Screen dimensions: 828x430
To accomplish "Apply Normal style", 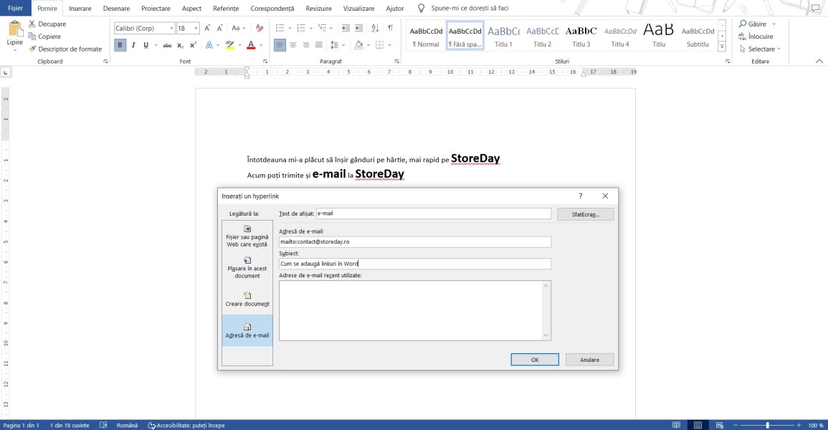I will pos(426,36).
